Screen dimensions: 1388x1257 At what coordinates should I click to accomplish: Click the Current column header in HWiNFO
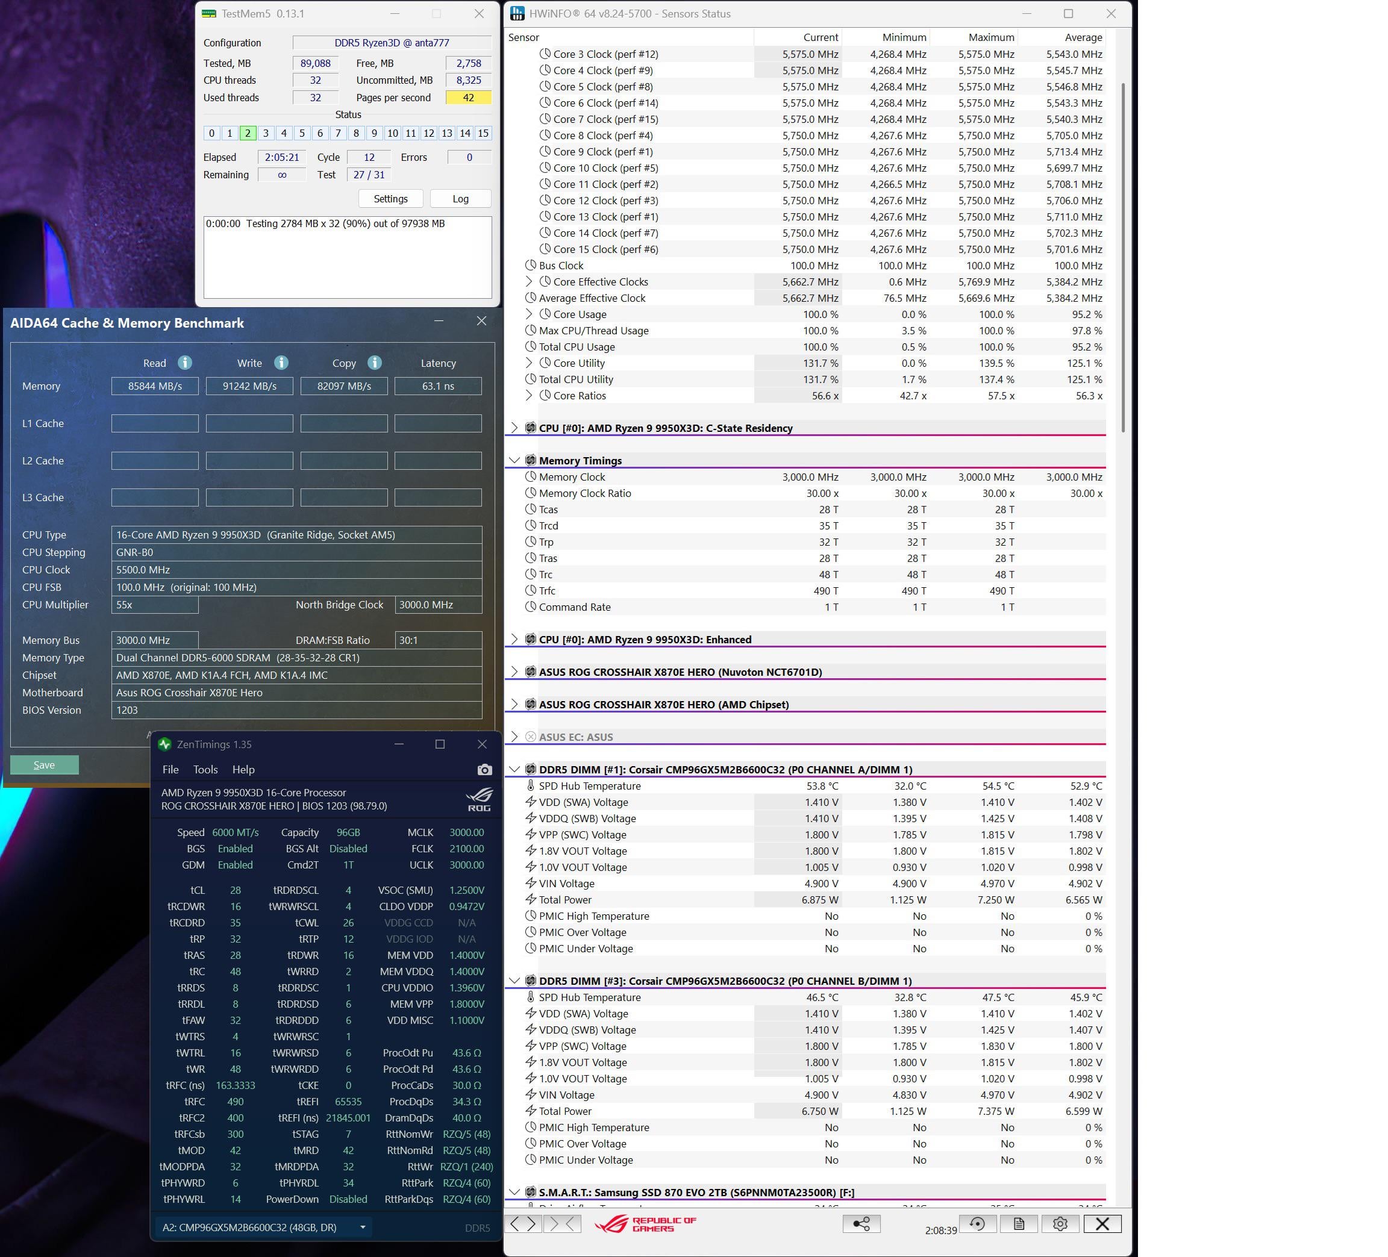(797, 37)
